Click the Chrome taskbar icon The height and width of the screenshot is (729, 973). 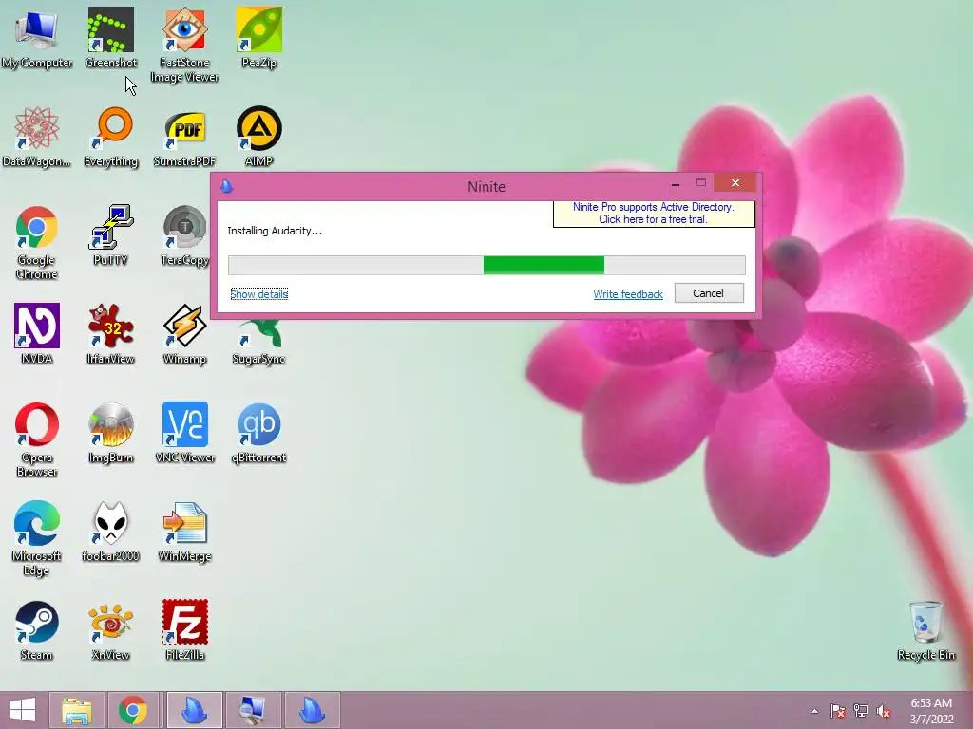pyautogui.click(x=133, y=710)
